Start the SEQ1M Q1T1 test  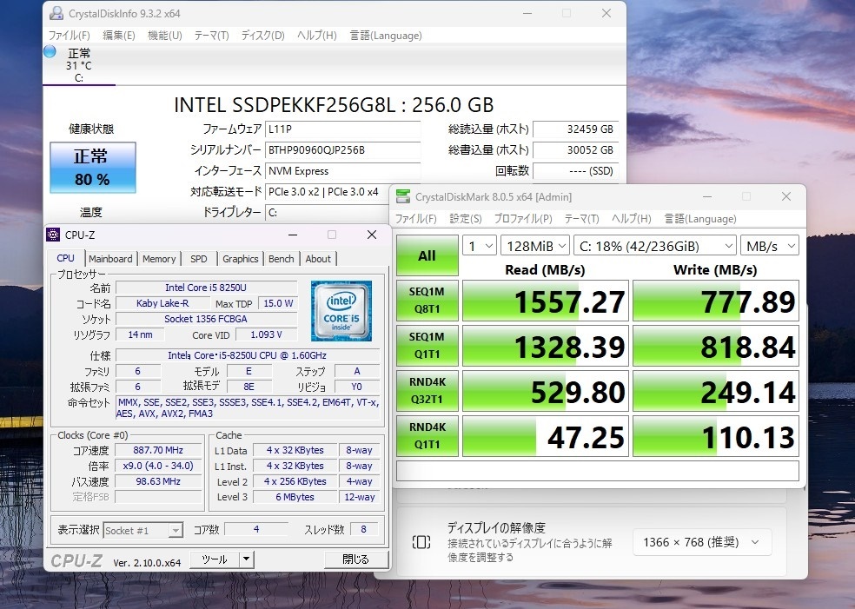pyautogui.click(x=427, y=346)
